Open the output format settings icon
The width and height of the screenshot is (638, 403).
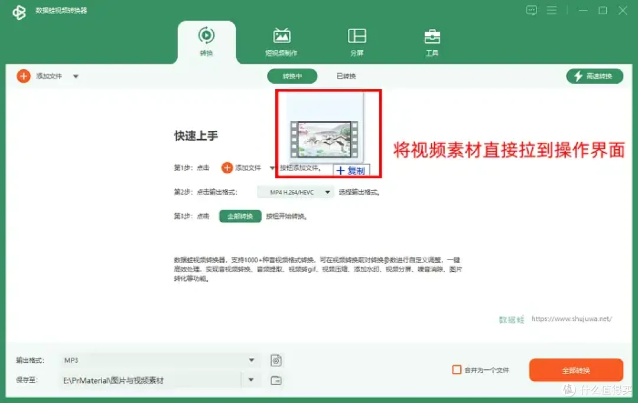pos(276,361)
